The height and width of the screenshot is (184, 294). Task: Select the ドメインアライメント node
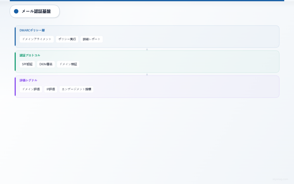(36, 39)
